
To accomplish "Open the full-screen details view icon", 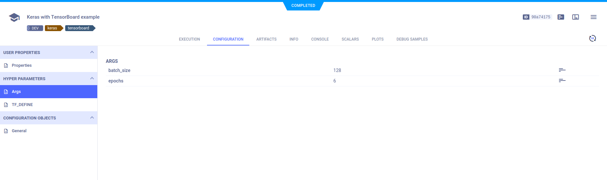I will tap(576, 17).
